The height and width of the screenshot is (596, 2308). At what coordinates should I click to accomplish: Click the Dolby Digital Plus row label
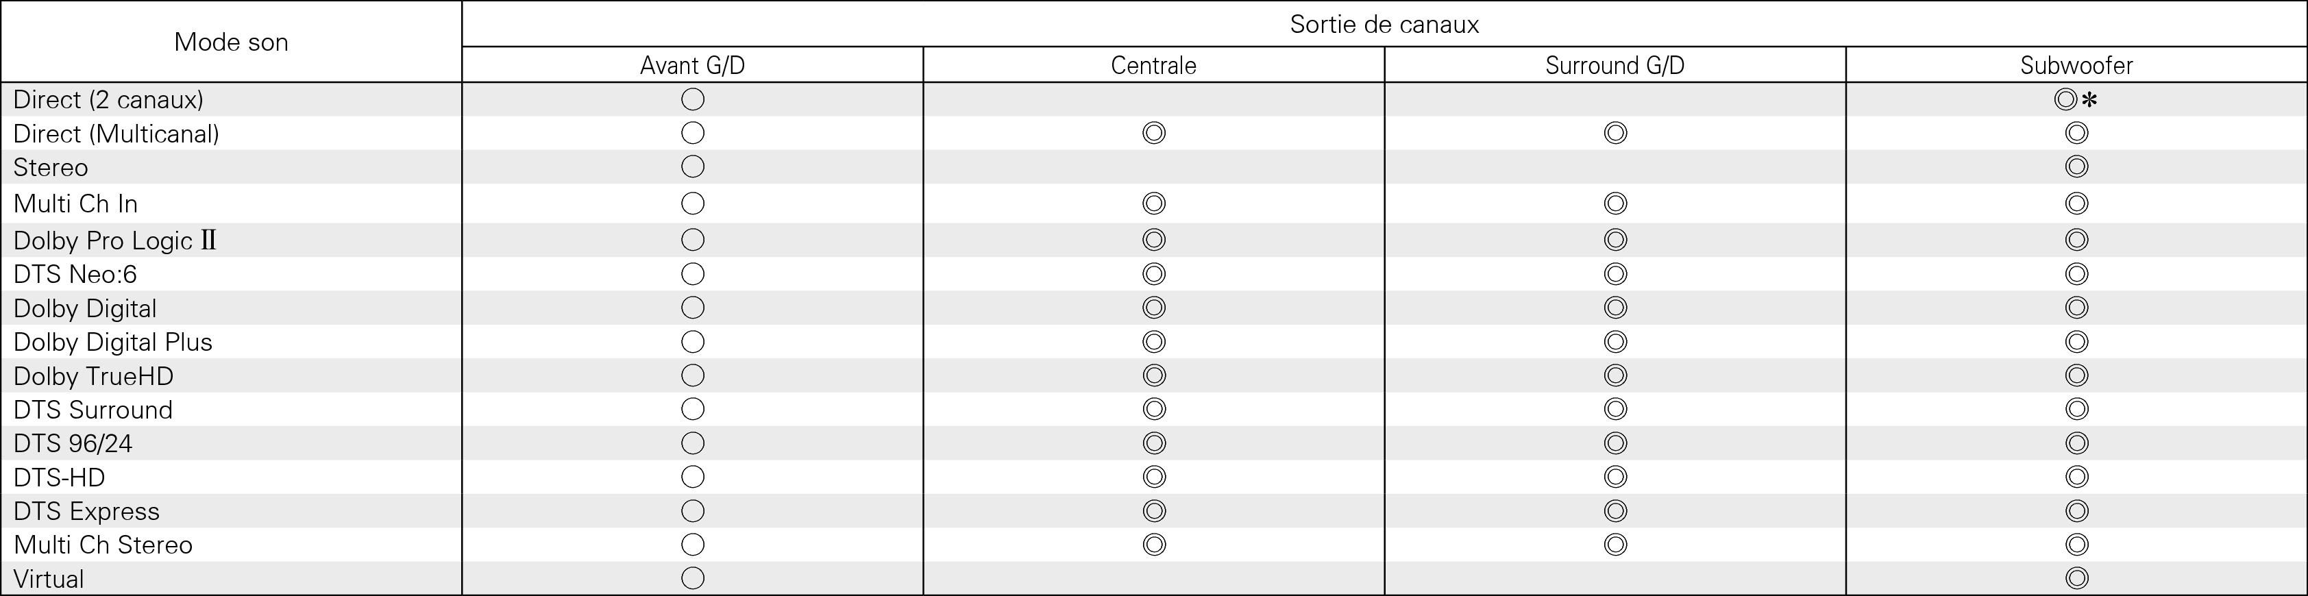[113, 343]
